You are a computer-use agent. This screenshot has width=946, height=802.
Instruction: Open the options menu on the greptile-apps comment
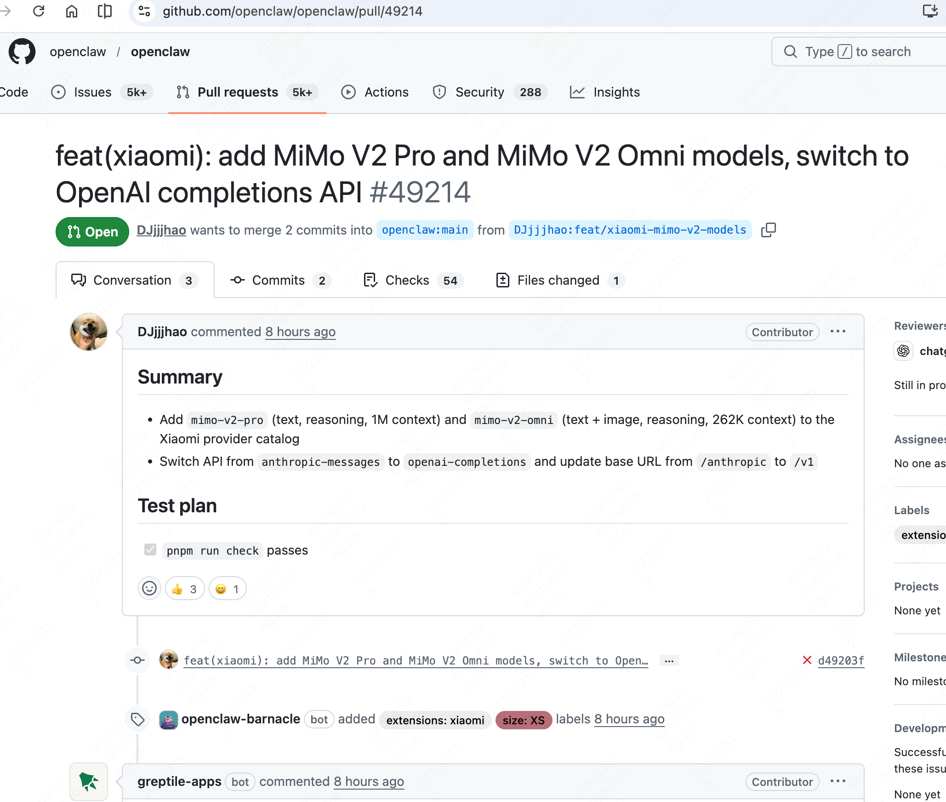click(838, 781)
